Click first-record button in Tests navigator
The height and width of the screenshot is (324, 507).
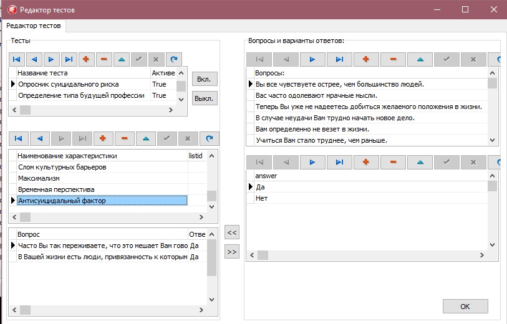click(17, 59)
